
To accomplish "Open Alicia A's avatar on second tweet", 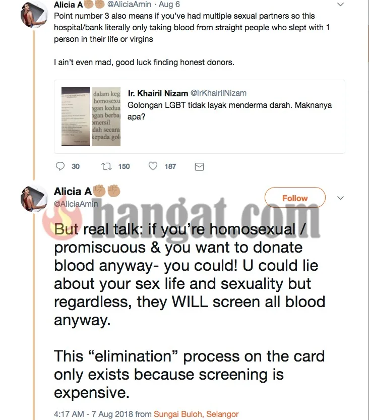I will coord(34,198).
